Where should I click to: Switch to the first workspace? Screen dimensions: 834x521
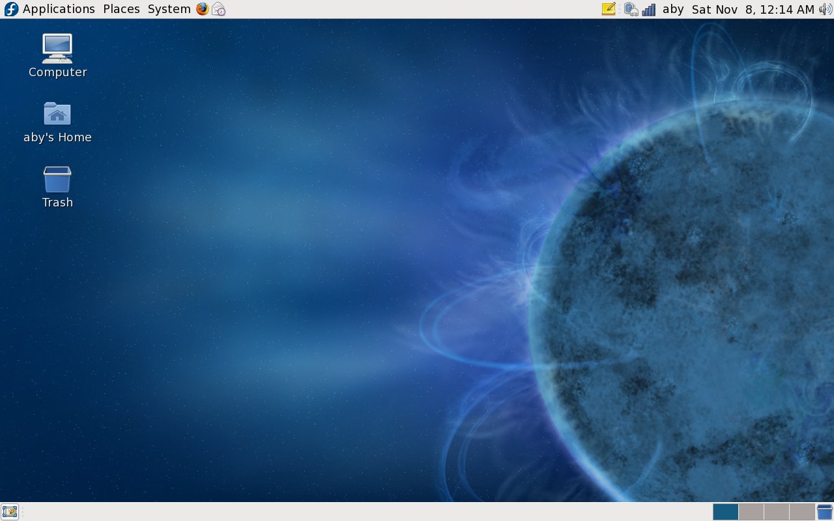click(726, 512)
